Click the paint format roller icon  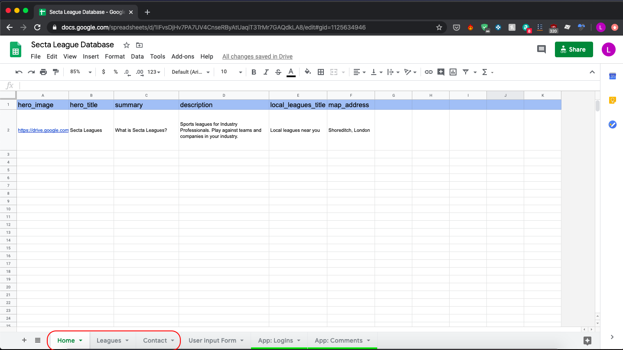click(55, 72)
